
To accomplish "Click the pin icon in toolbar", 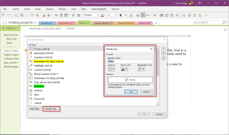I will click(177, 15).
